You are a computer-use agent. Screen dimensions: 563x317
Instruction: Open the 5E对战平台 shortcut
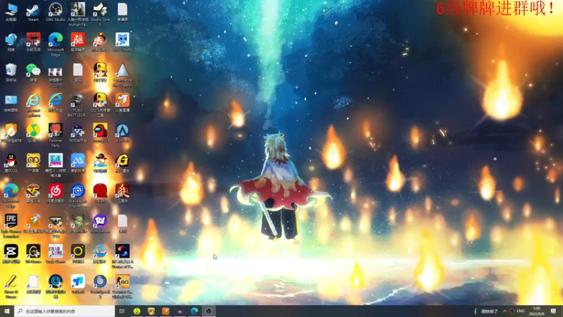pos(77,133)
